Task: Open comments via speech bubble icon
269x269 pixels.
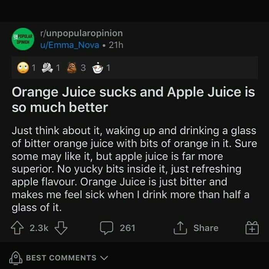Action: point(106,228)
